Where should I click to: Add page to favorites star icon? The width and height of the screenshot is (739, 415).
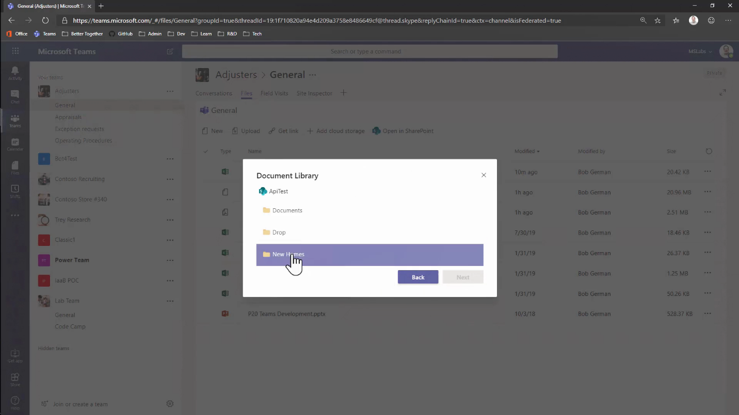(x=657, y=21)
